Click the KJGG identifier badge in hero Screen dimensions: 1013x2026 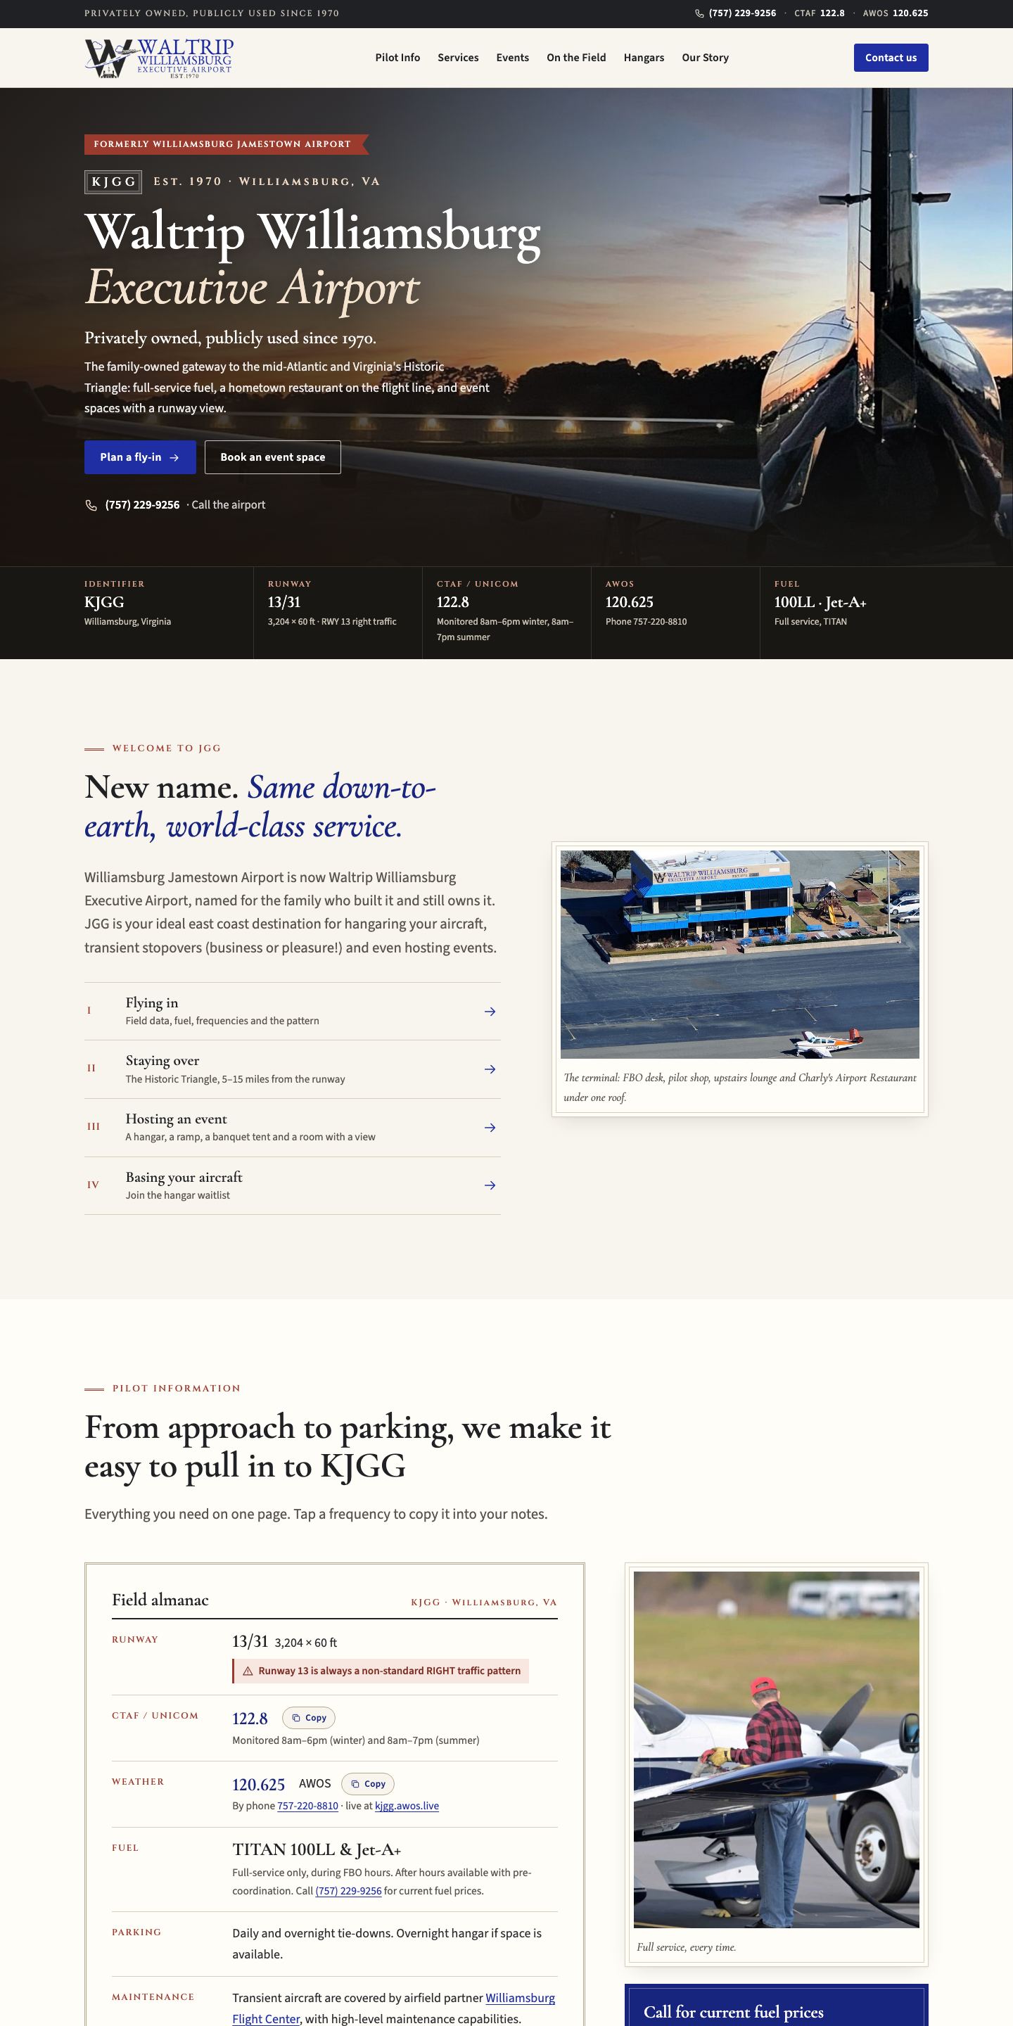pos(113,181)
